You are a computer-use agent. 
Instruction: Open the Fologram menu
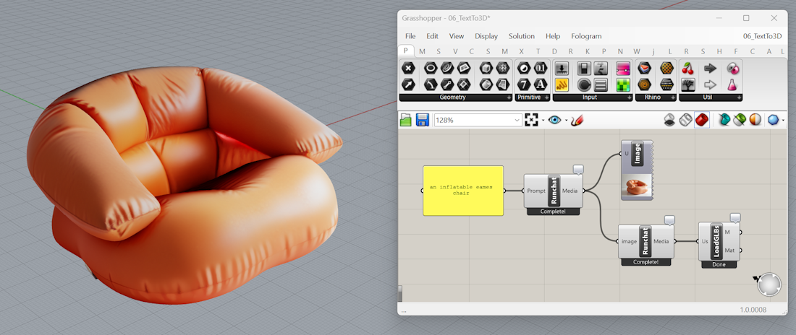[x=586, y=36]
